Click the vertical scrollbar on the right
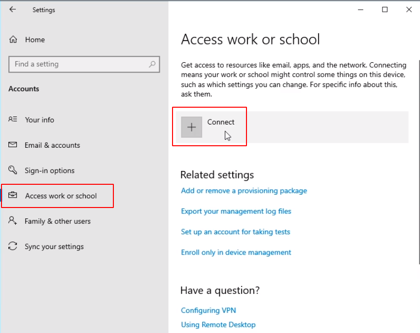This screenshot has width=420, height=333. tap(419, 162)
